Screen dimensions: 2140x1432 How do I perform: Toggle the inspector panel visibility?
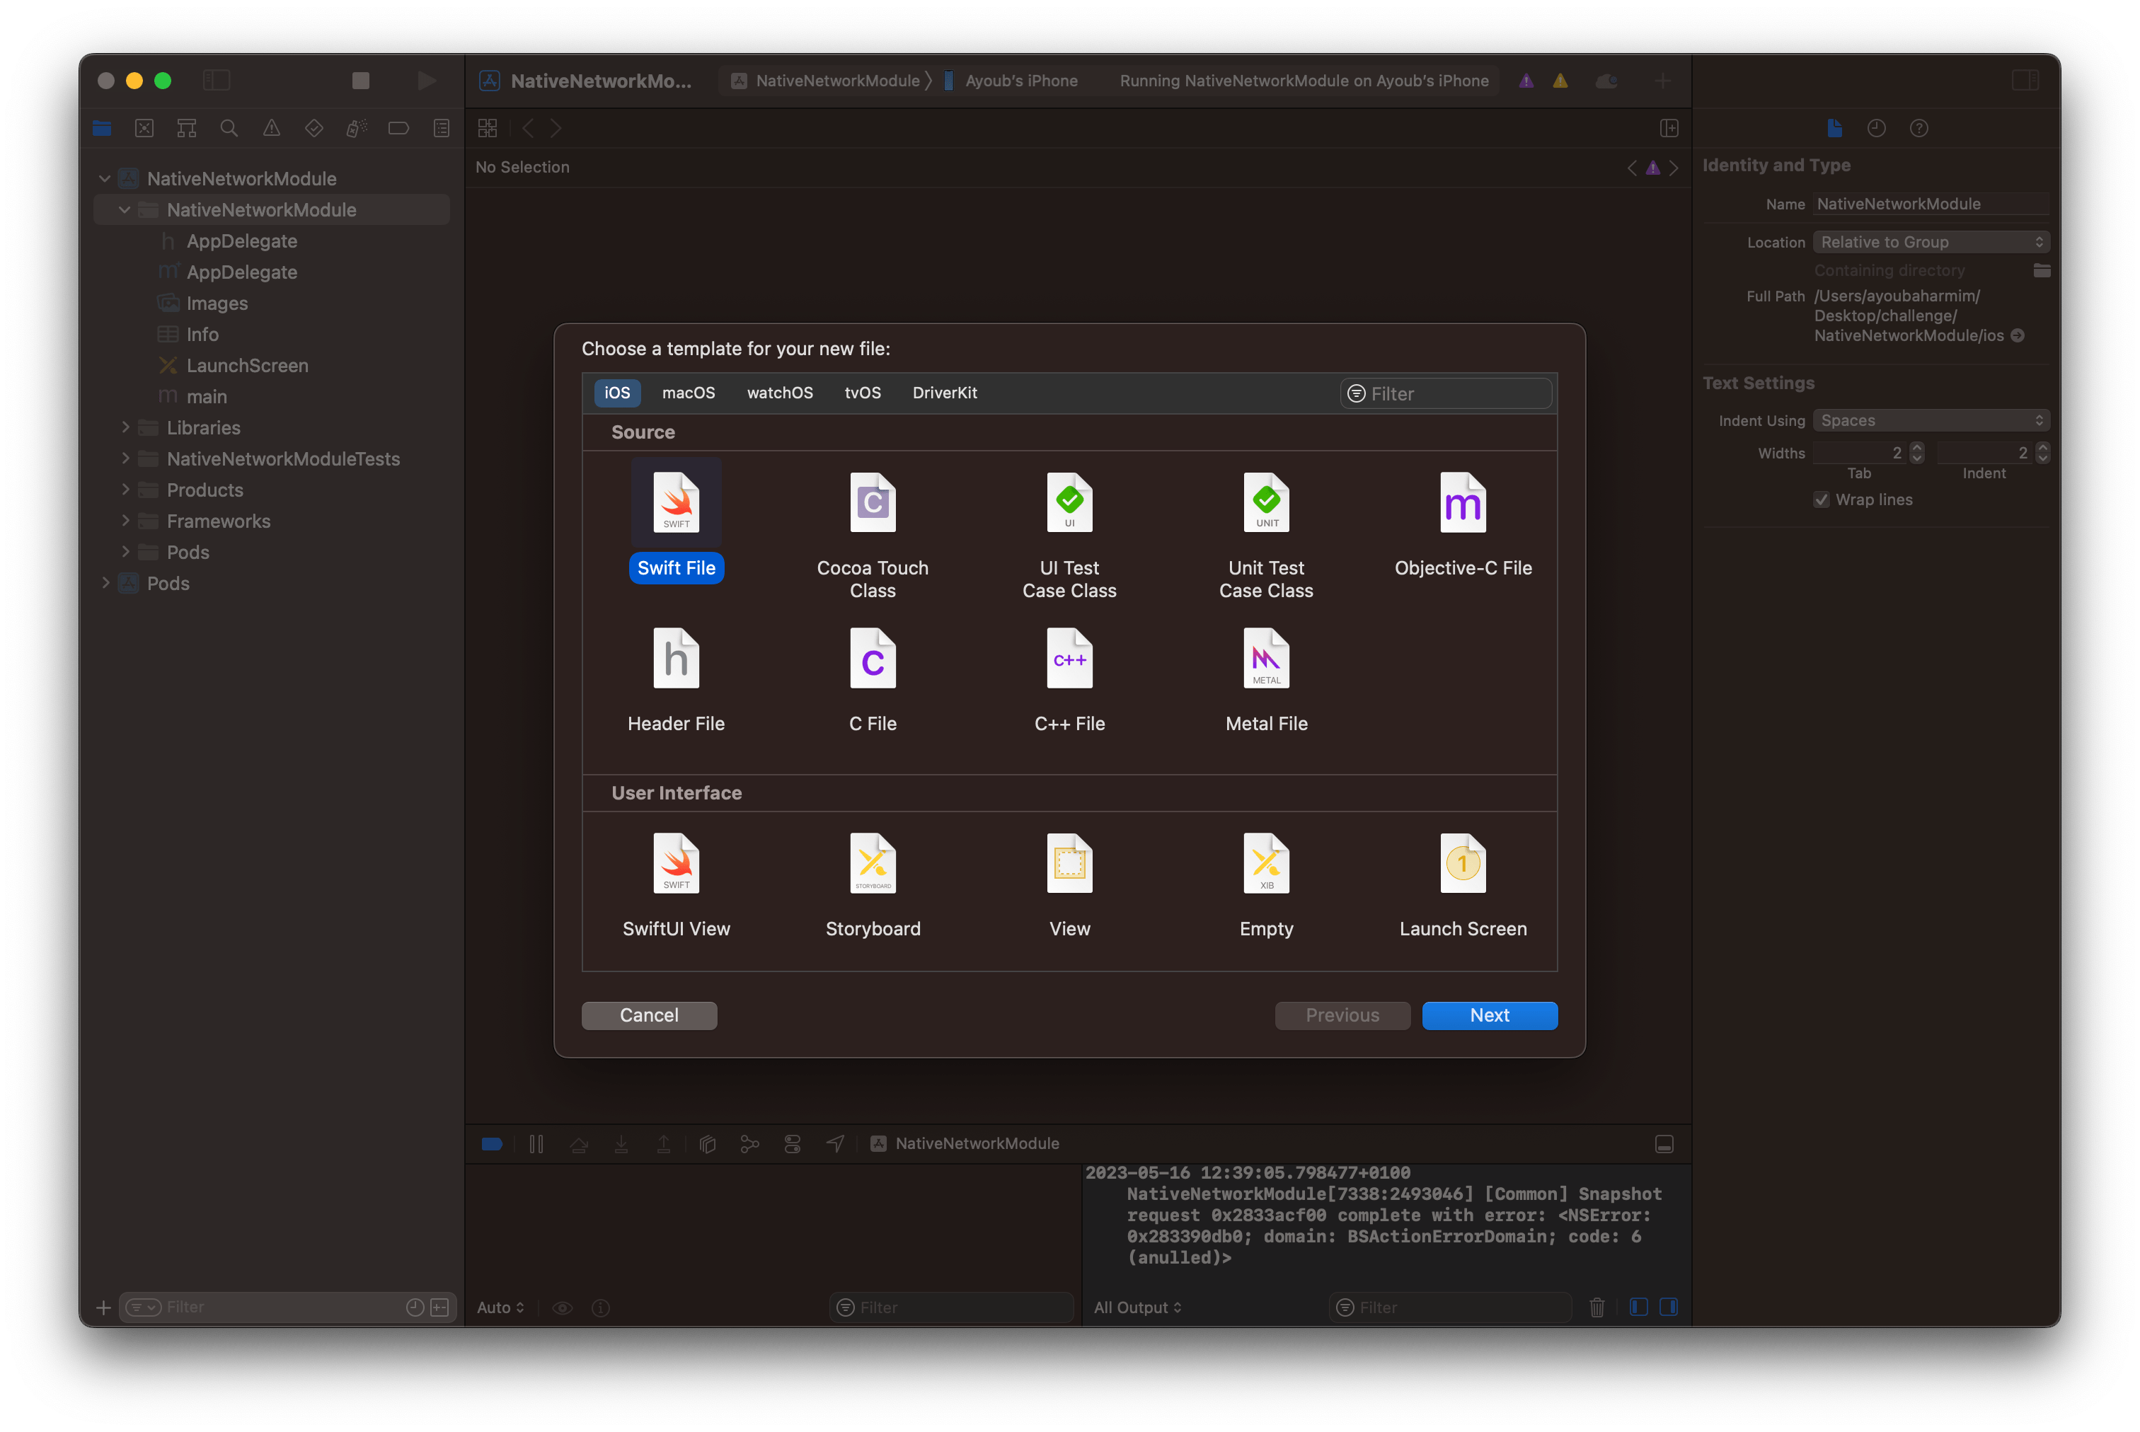point(2025,81)
